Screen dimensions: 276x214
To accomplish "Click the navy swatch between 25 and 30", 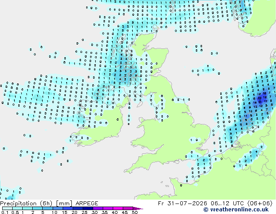I will click(88, 208).
